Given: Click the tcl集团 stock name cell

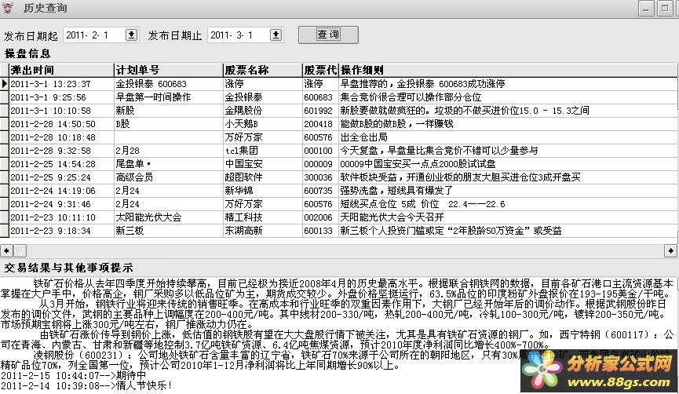Looking at the screenshot, I should pos(263,151).
